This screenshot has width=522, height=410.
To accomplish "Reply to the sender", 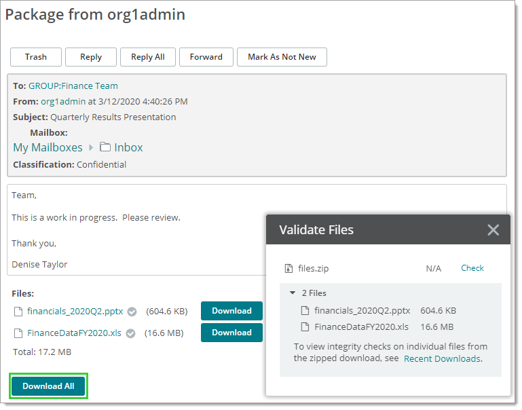I will click(91, 57).
